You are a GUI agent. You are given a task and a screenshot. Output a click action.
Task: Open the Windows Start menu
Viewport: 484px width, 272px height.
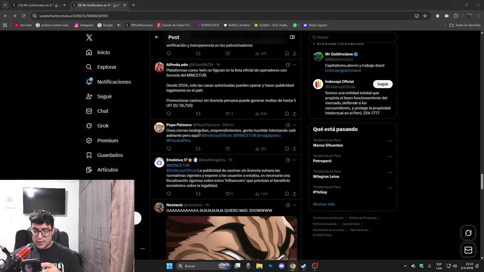[169, 266]
